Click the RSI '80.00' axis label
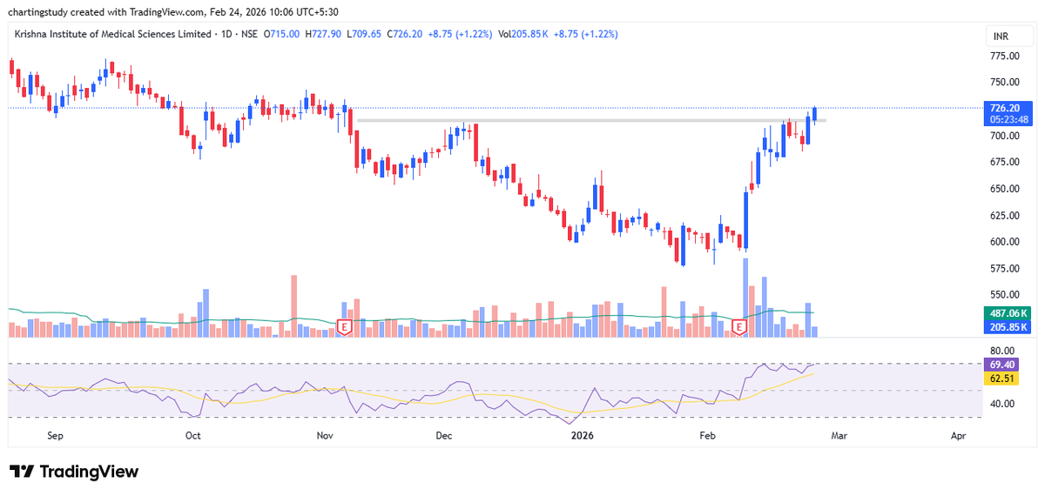This screenshot has width=1045, height=496. [x=1001, y=352]
